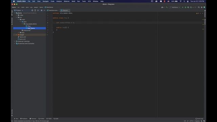This screenshot has width=217, height=122.
Task: Open the Refactor menu
Action: pos(67,1)
